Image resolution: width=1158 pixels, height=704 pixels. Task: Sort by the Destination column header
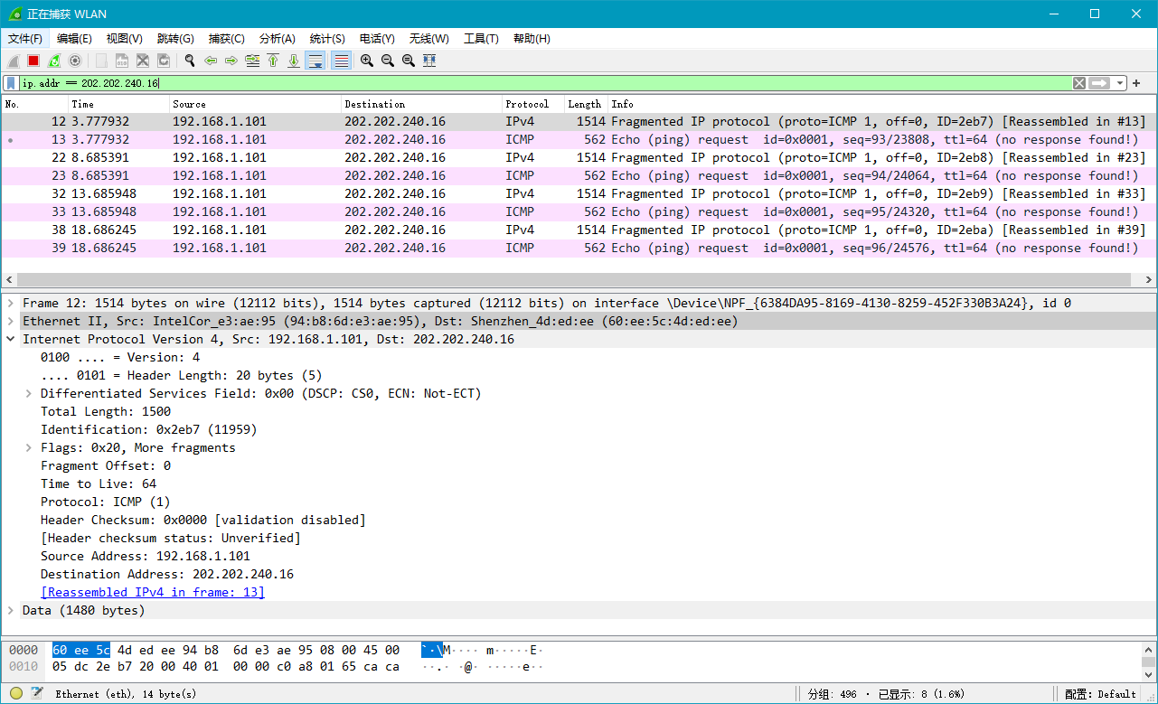(x=422, y=104)
